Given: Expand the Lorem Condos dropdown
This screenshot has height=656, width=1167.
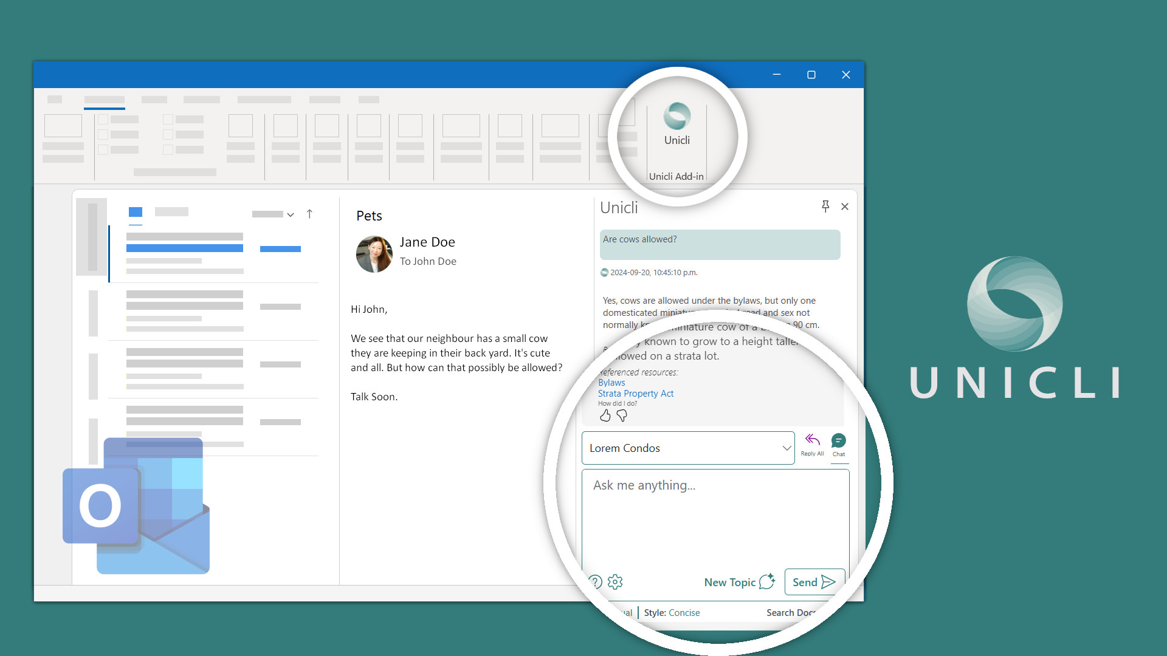Looking at the screenshot, I should pos(786,448).
